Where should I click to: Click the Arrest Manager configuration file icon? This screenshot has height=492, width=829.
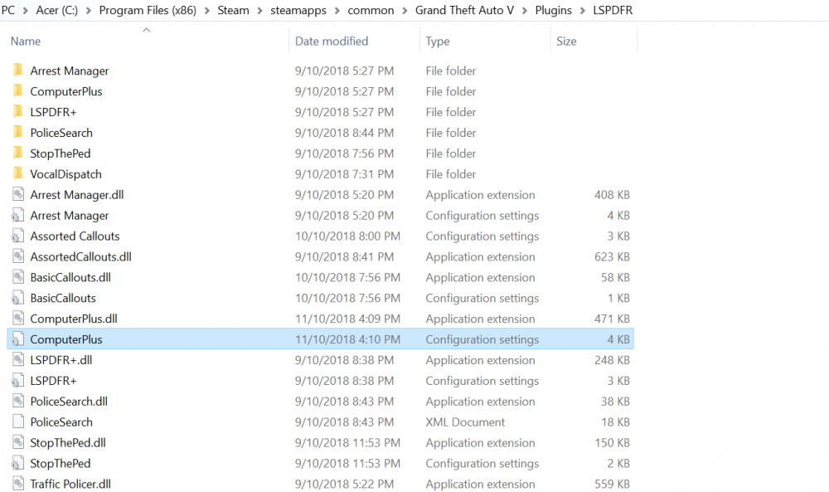pos(18,216)
